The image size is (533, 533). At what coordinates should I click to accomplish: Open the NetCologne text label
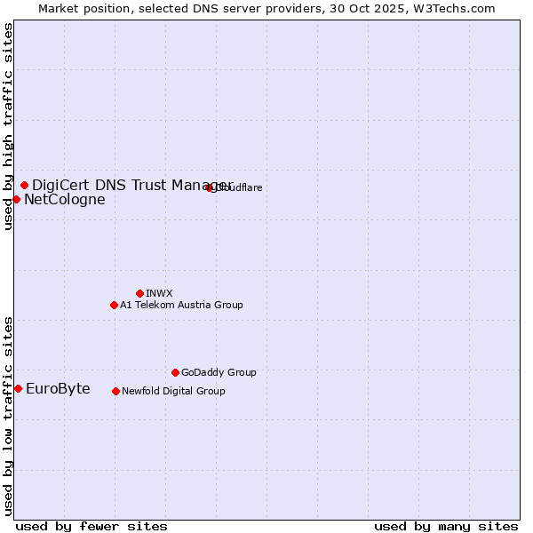[64, 200]
